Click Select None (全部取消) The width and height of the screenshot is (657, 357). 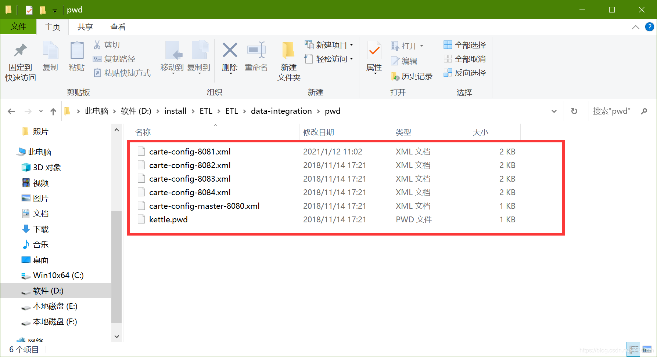(464, 59)
